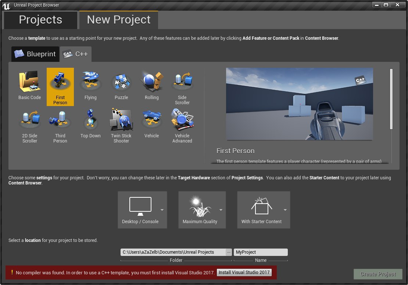Click the template description scrollbar

pyautogui.click(x=391, y=99)
